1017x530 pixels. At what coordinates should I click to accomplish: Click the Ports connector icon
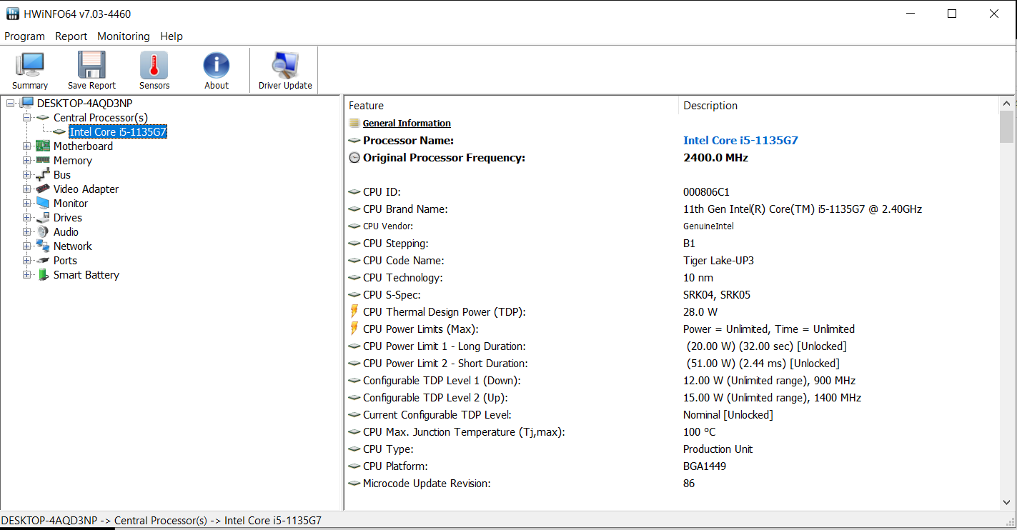pos(43,261)
